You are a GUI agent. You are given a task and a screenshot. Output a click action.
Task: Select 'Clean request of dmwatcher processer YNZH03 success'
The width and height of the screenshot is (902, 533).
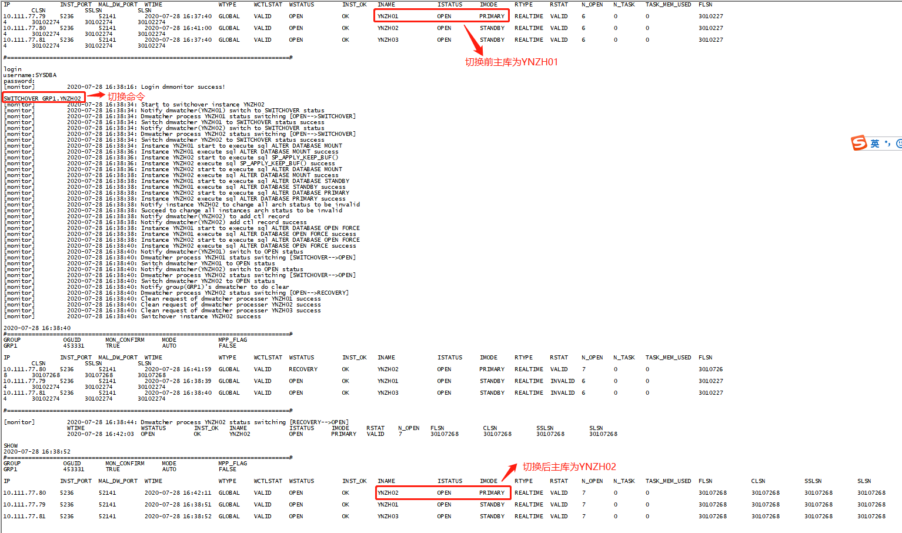[231, 311]
